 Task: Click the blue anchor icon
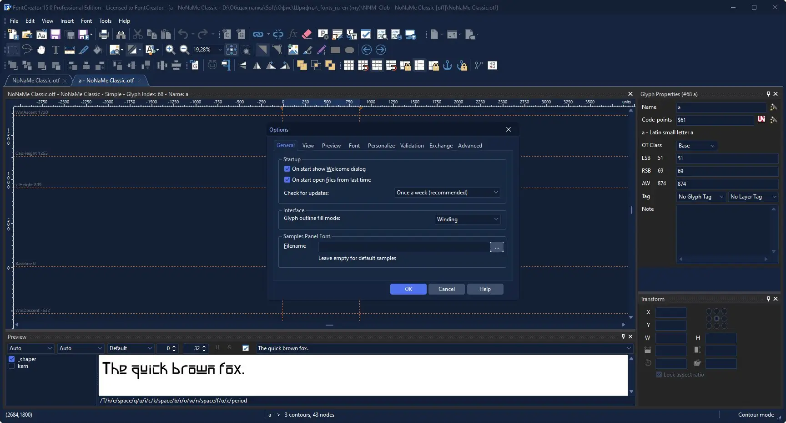[x=448, y=66]
